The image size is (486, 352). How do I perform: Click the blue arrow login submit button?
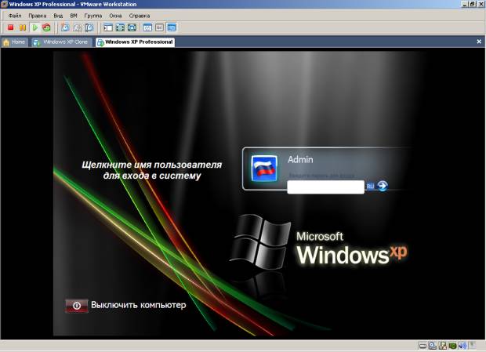(x=383, y=186)
